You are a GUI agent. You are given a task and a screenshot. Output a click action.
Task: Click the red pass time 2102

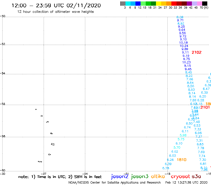click(197, 52)
